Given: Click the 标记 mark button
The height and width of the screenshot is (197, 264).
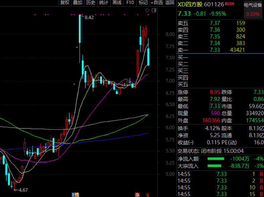Looking at the screenshot, I should pos(143,3).
